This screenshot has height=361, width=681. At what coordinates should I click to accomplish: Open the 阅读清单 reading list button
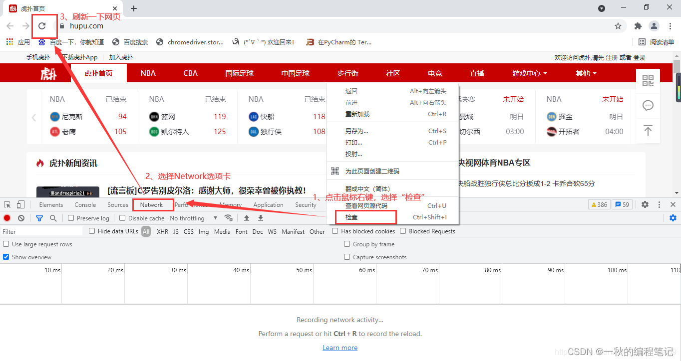[x=657, y=42]
